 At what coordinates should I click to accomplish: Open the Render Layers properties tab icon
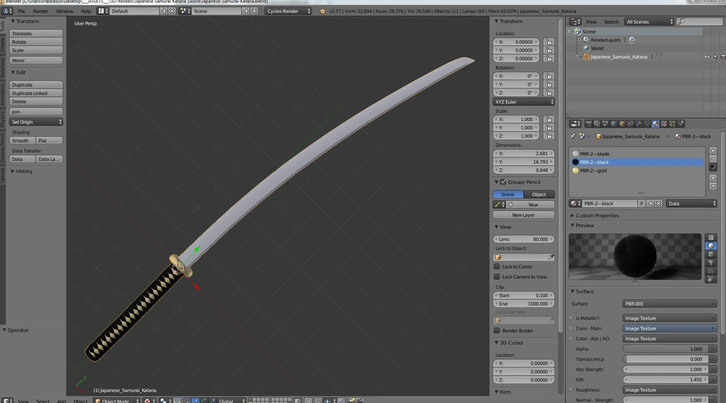pyautogui.click(x=597, y=124)
